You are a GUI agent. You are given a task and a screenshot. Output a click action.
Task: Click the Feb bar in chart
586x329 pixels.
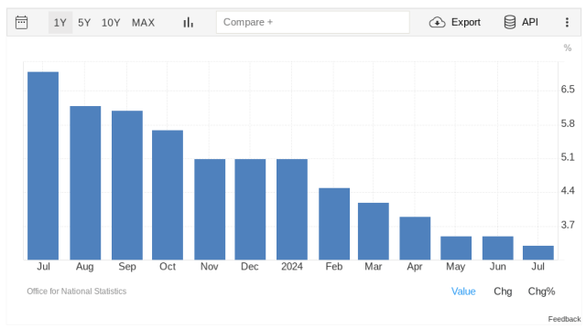click(334, 224)
